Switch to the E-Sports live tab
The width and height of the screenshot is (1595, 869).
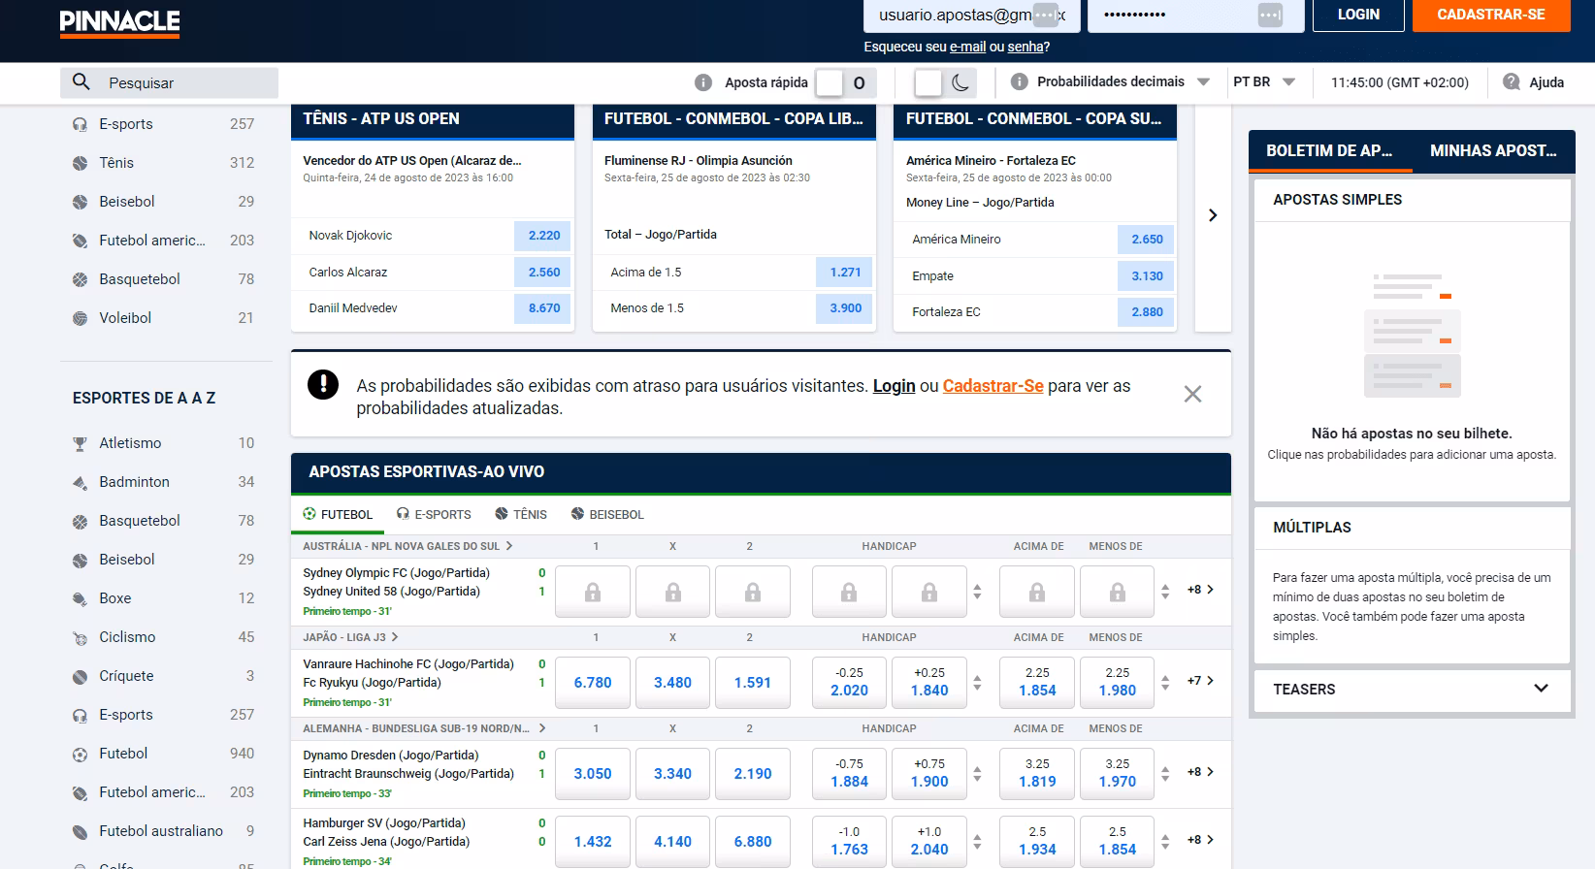click(434, 514)
